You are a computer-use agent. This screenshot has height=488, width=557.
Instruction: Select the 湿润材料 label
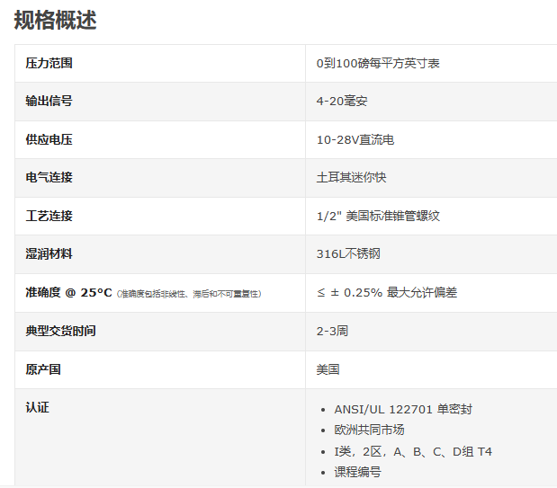click(49, 253)
